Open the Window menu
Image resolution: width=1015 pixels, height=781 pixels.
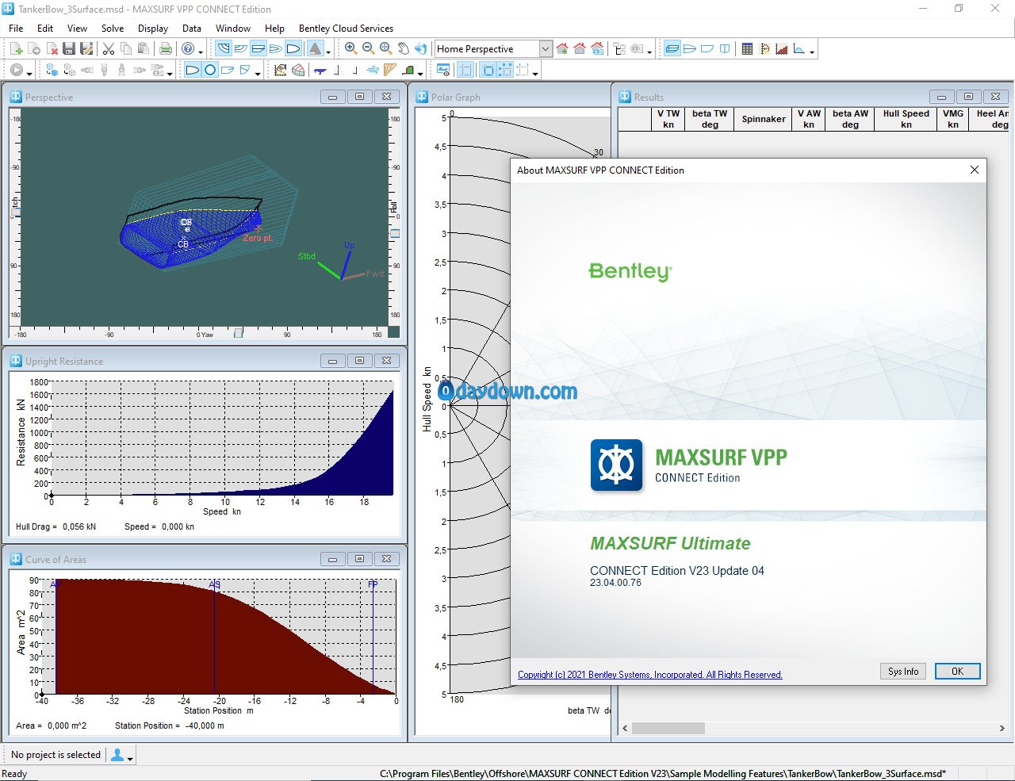(233, 28)
